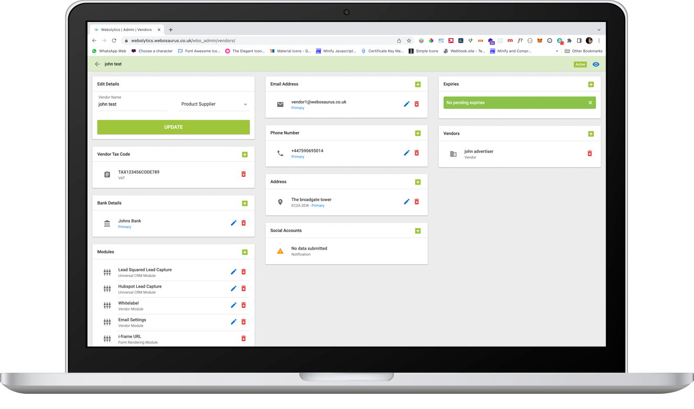Edit The broadgate tower address
Viewport: 694px width, 409px height.
406,201
